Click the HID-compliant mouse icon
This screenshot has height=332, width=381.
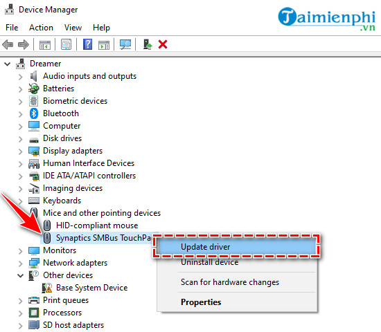[x=47, y=225]
